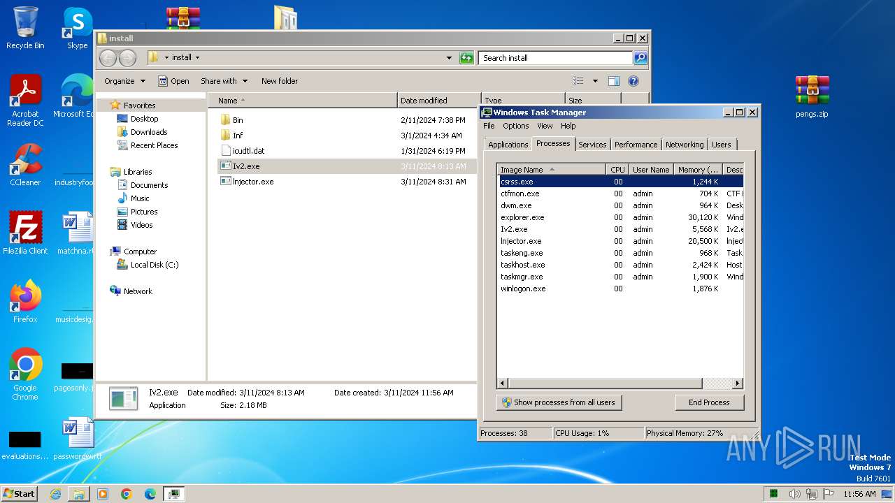Screen dimensions: 895x503
Task: Switch to the Networking tab
Action: 685,145
